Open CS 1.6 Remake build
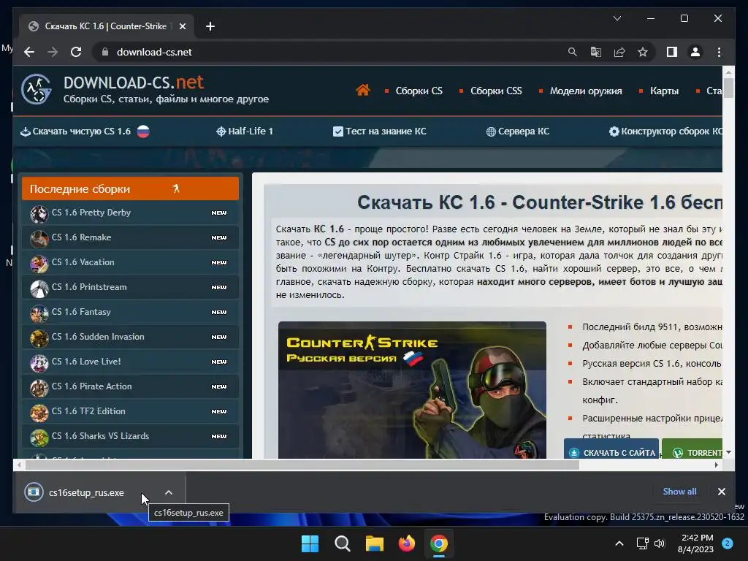This screenshot has height=561, width=748. 130,237
